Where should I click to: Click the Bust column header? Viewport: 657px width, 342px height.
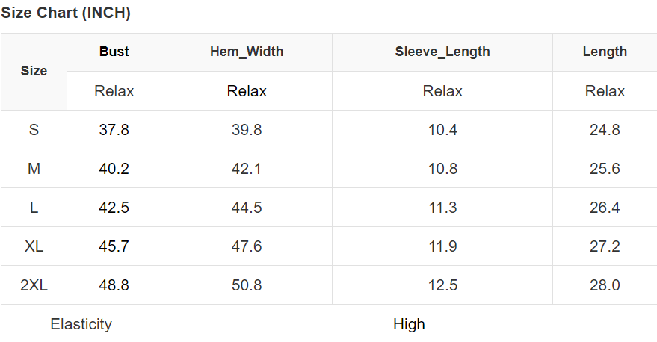click(114, 52)
